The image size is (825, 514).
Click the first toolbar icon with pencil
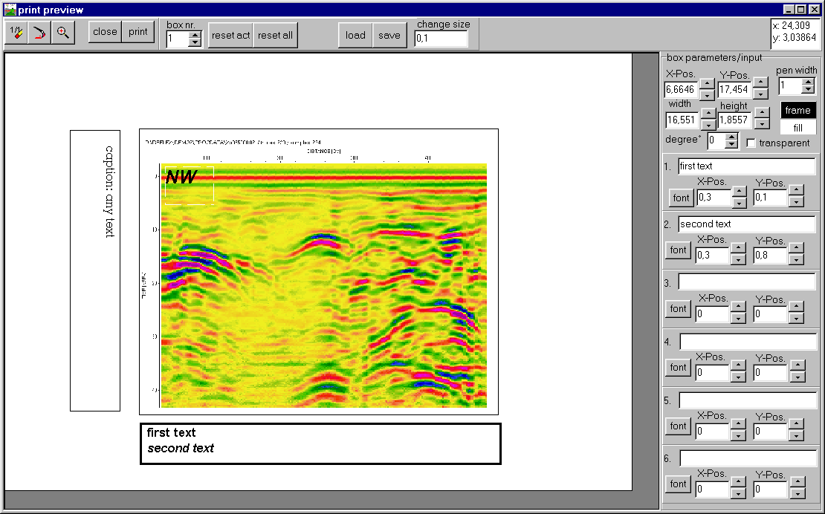pyautogui.click(x=16, y=33)
